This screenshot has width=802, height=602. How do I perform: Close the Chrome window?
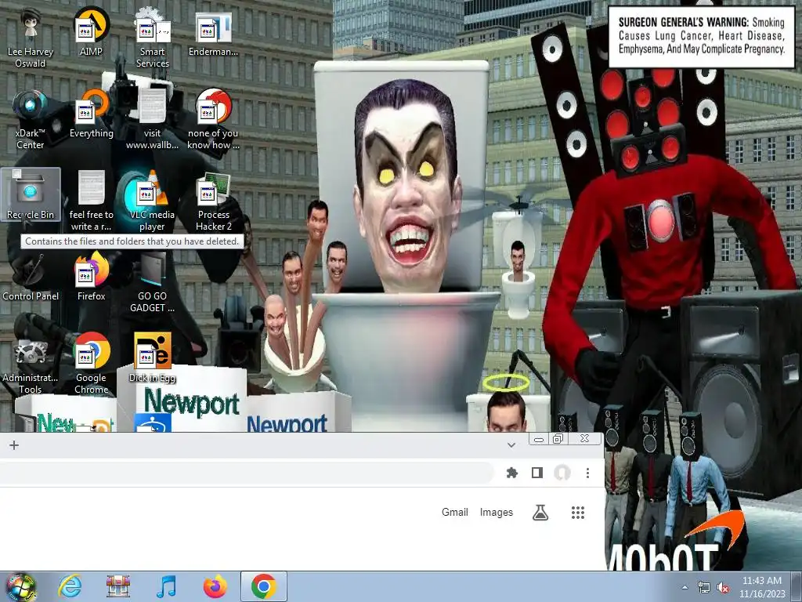coord(584,439)
